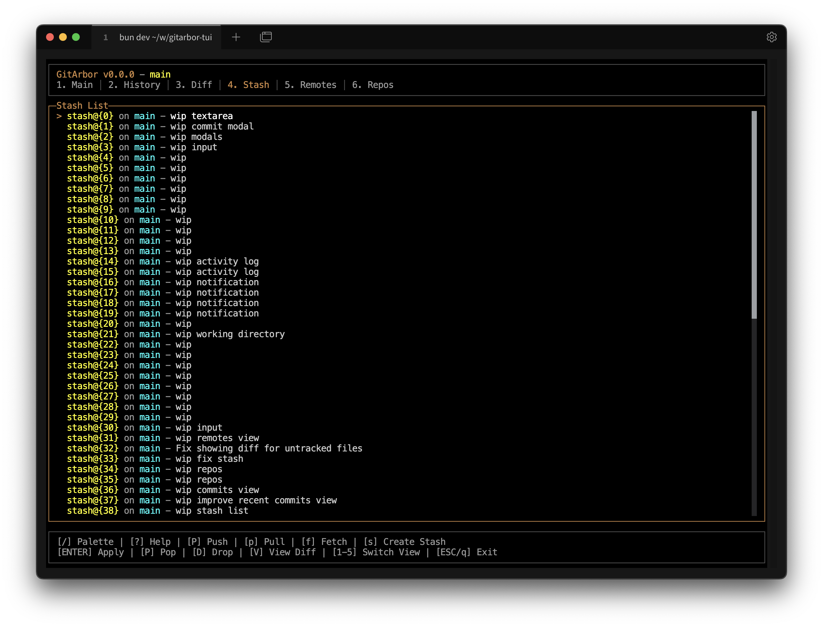The width and height of the screenshot is (823, 627).
Task: Click the green fullscreen traffic light
Action: tap(76, 37)
